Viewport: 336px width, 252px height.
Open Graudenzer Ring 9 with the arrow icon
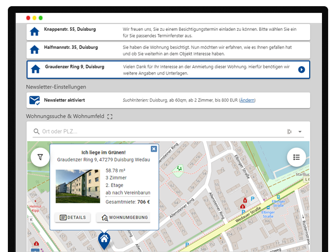coord(301,69)
